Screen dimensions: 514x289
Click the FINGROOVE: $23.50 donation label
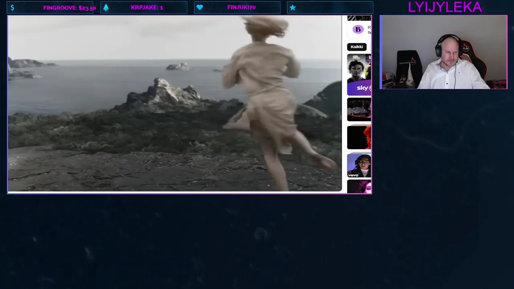tap(69, 8)
